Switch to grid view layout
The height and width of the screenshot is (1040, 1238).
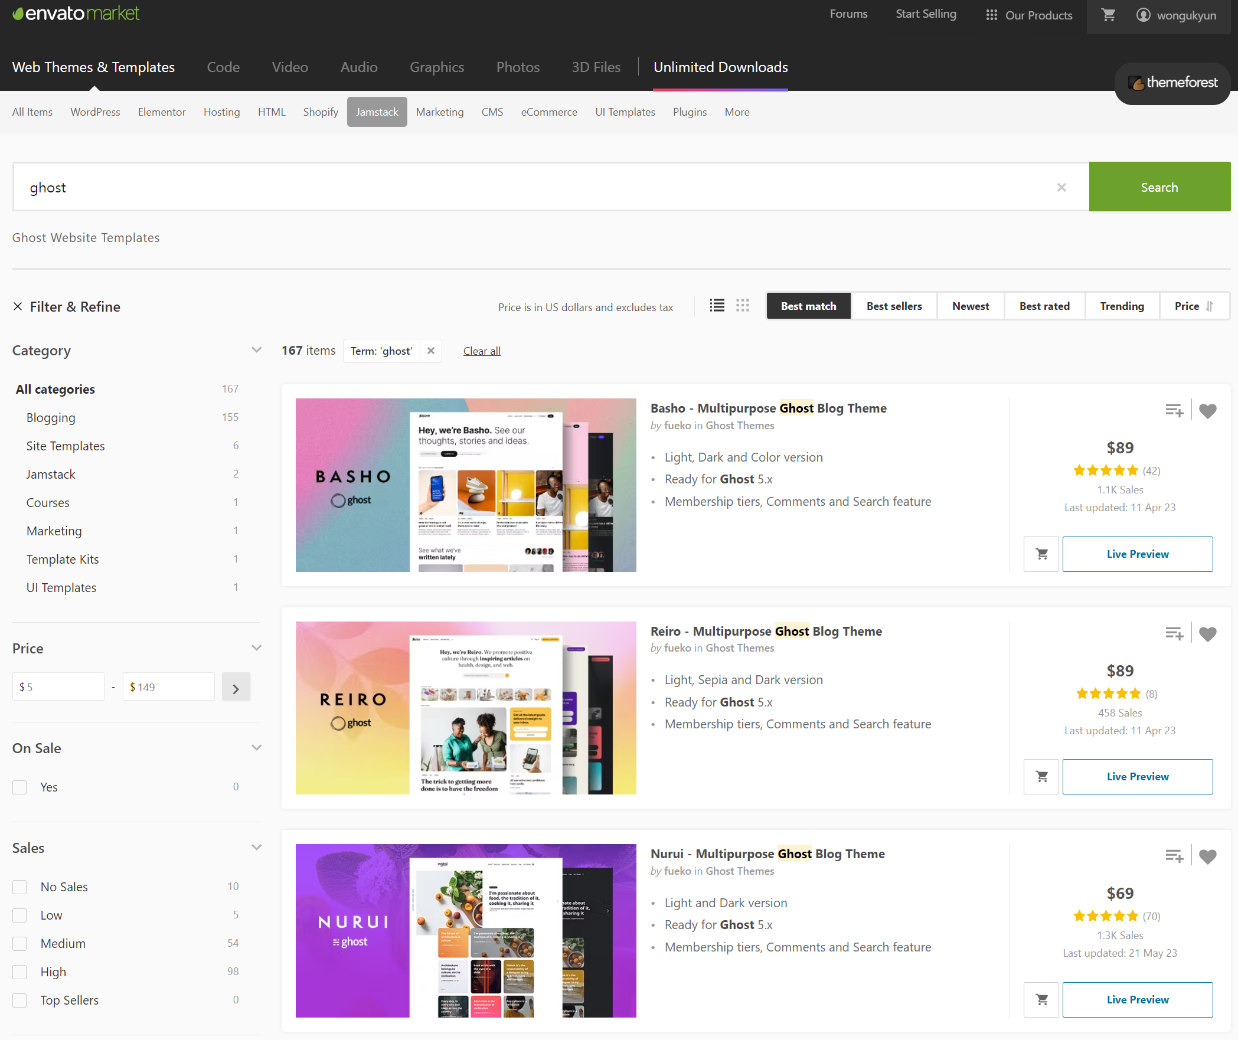742,306
